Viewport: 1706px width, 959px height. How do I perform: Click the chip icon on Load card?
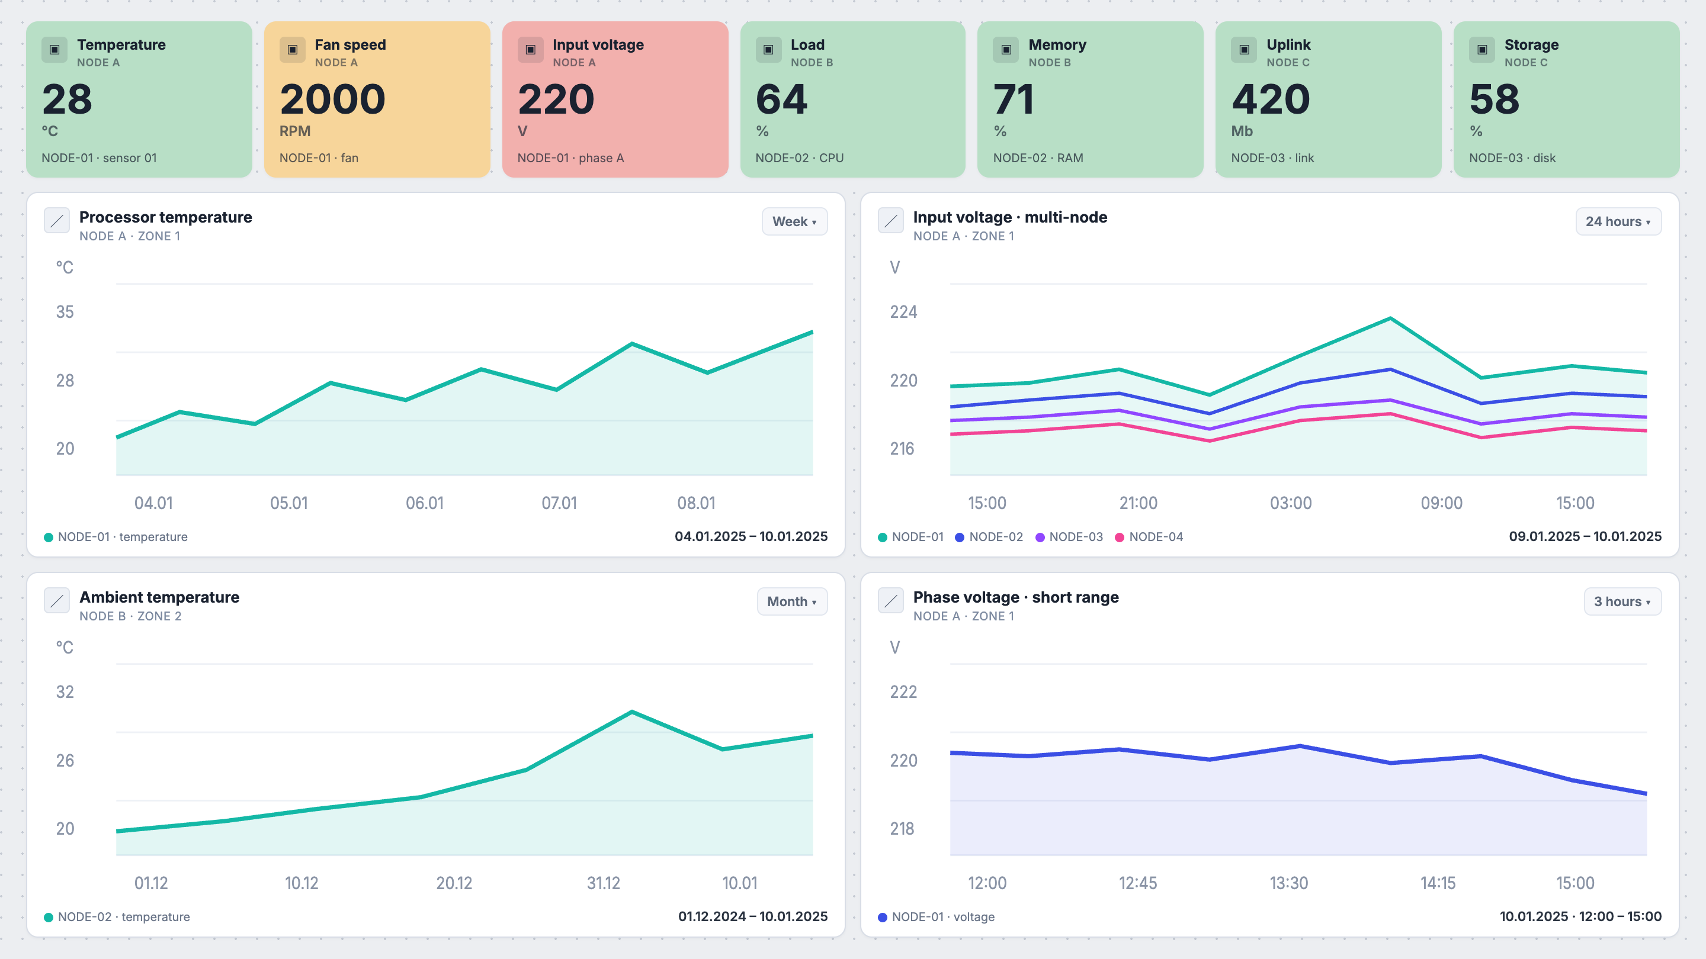click(x=768, y=50)
